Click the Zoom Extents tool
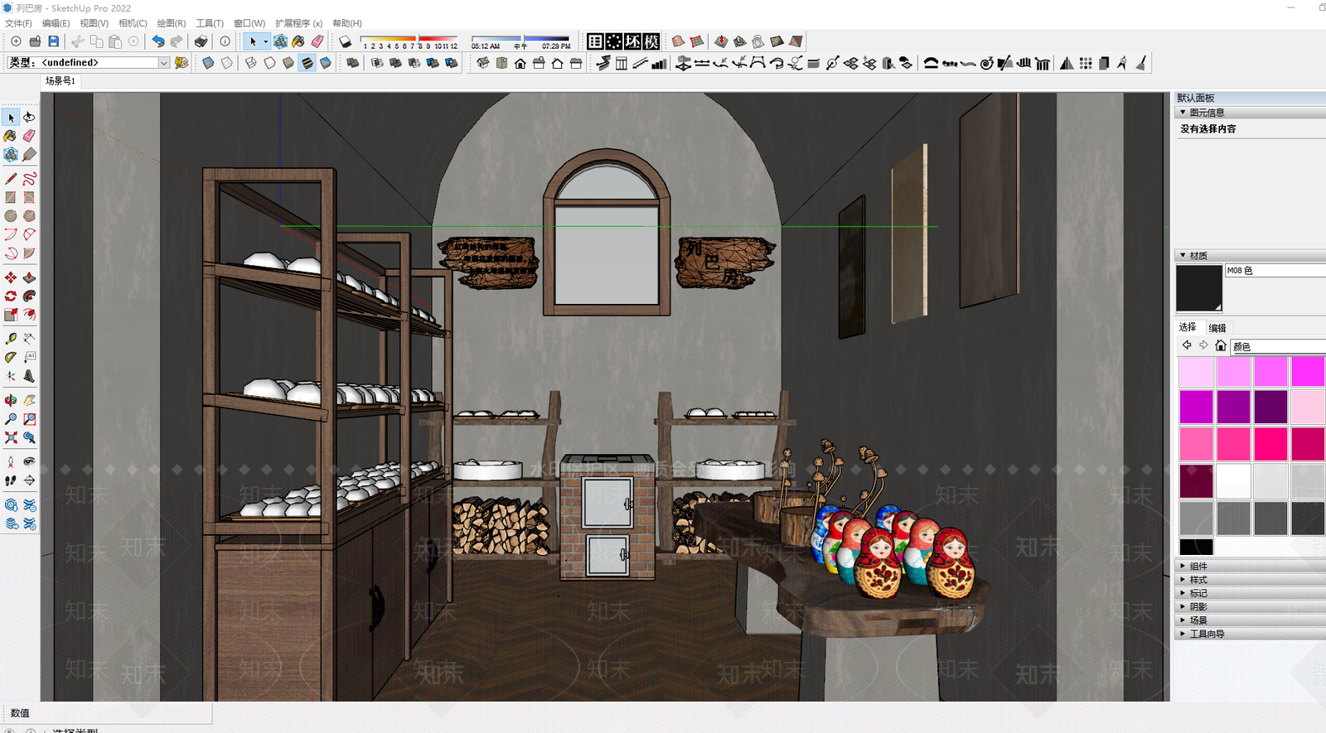Image resolution: width=1326 pixels, height=733 pixels. pos(11,437)
